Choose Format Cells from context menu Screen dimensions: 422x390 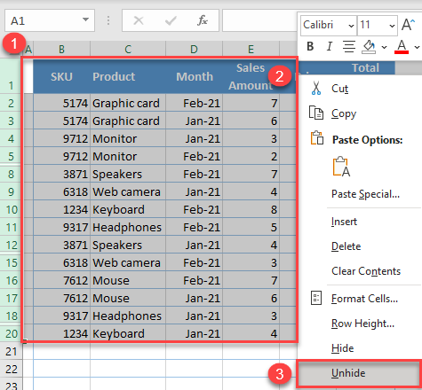coord(364,299)
